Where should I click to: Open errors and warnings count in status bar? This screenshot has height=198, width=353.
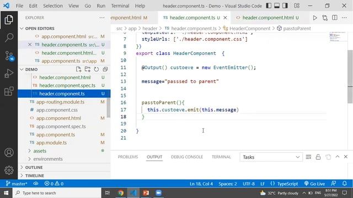[54, 184]
